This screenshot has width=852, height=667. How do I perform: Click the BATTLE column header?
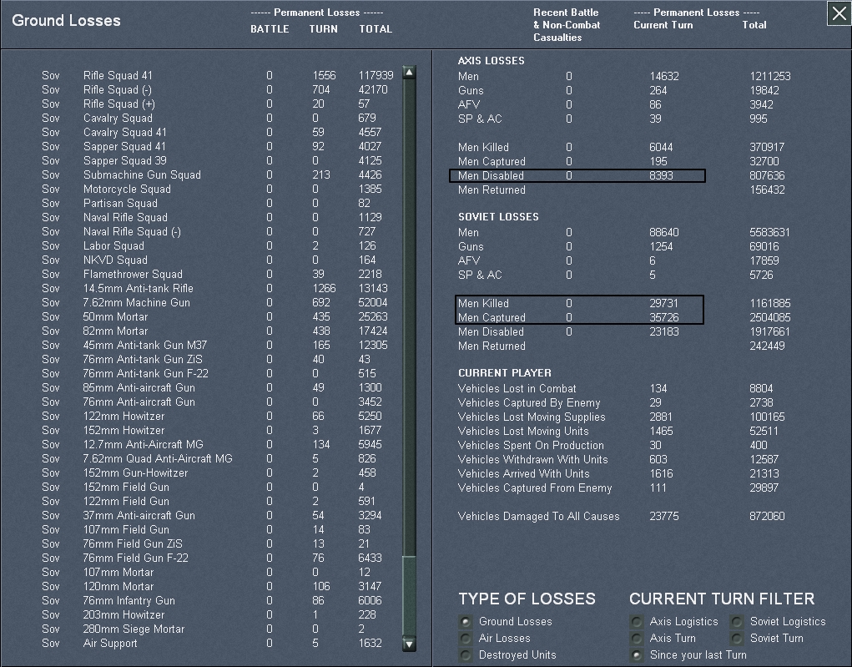pyautogui.click(x=270, y=29)
